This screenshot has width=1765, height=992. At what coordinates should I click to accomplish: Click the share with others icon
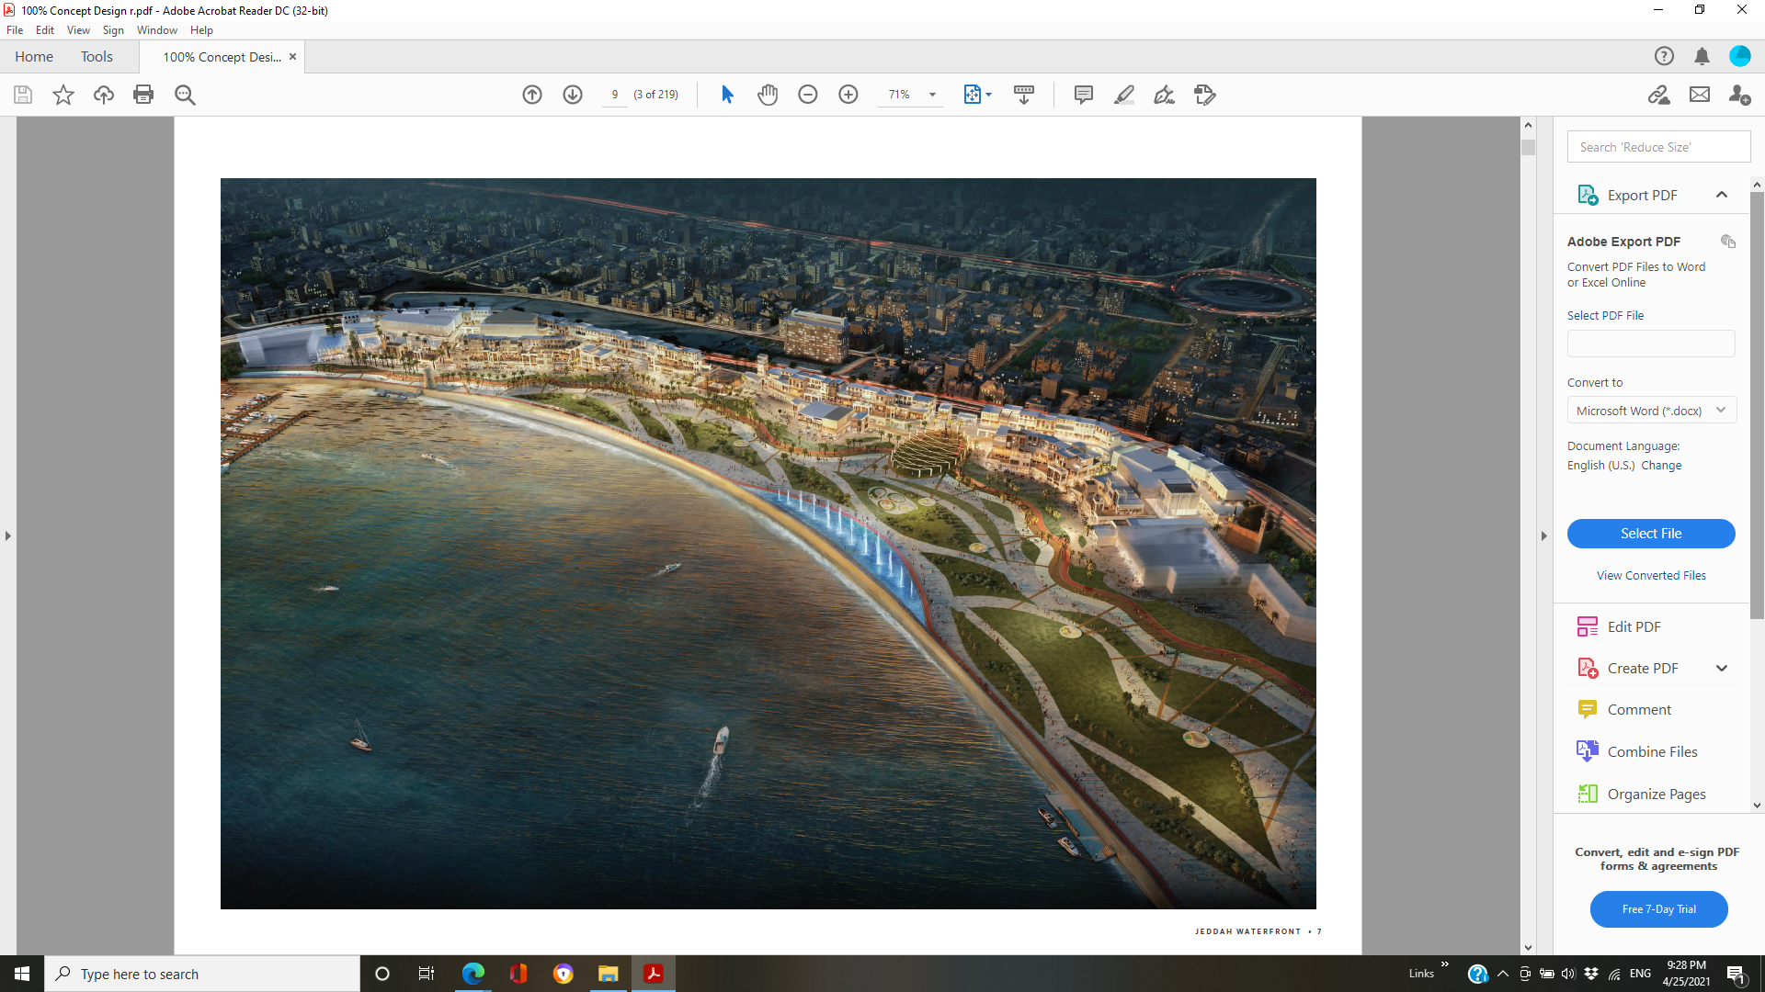[x=1739, y=95]
